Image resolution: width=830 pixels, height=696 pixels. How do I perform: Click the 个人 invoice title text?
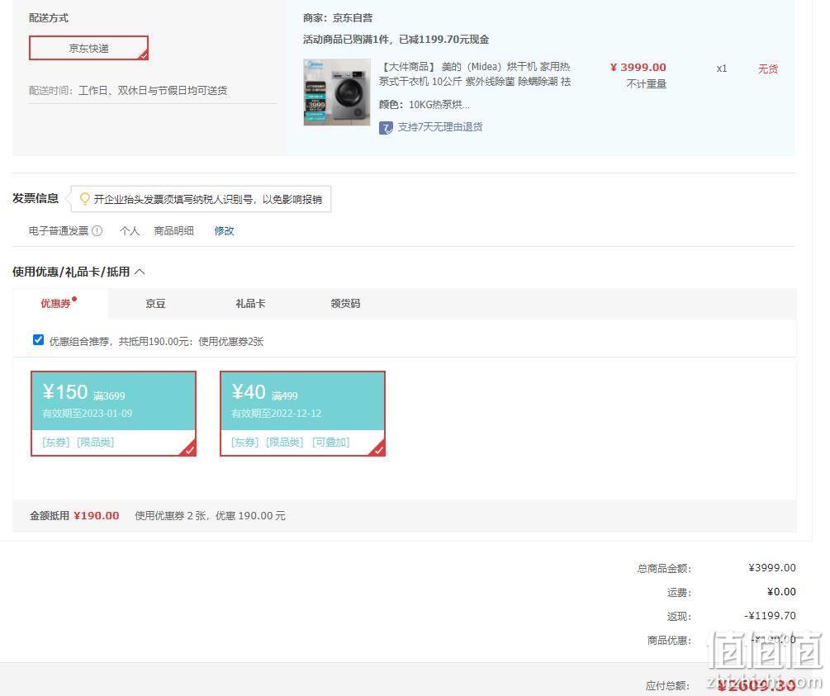click(x=130, y=231)
